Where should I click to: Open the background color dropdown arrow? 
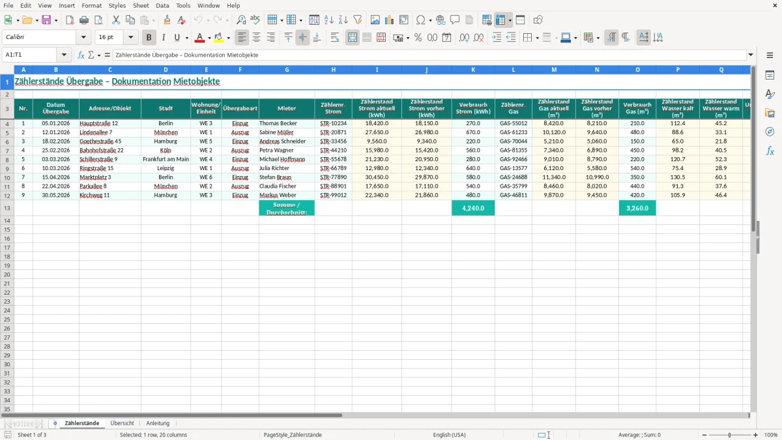(228, 38)
